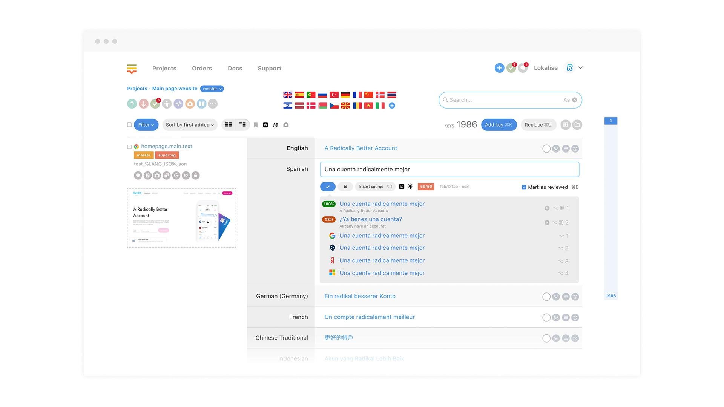Click the AB spellcheck icon in toolbar
The image size is (724, 407).
[276, 125]
